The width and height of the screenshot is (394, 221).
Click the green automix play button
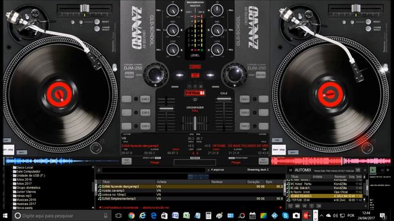pos(373,171)
